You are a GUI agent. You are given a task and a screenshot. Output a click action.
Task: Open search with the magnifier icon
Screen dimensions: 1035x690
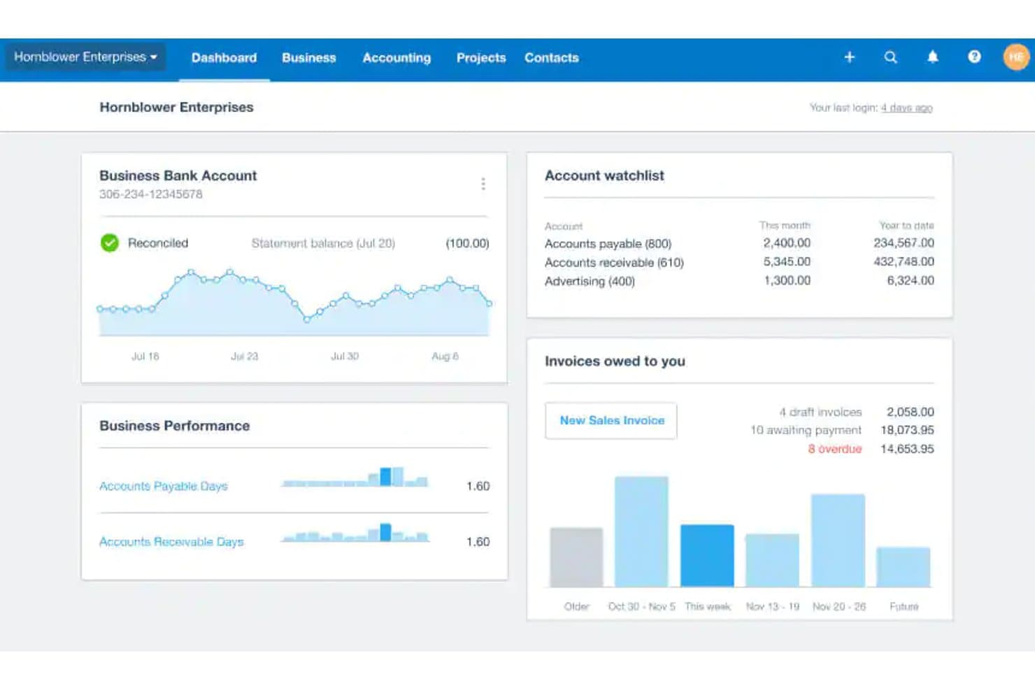point(890,57)
